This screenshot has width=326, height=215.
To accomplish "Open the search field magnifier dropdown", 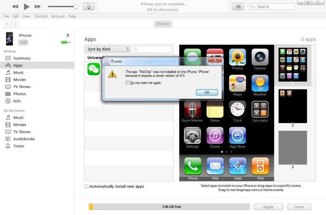I will coord(253,7).
